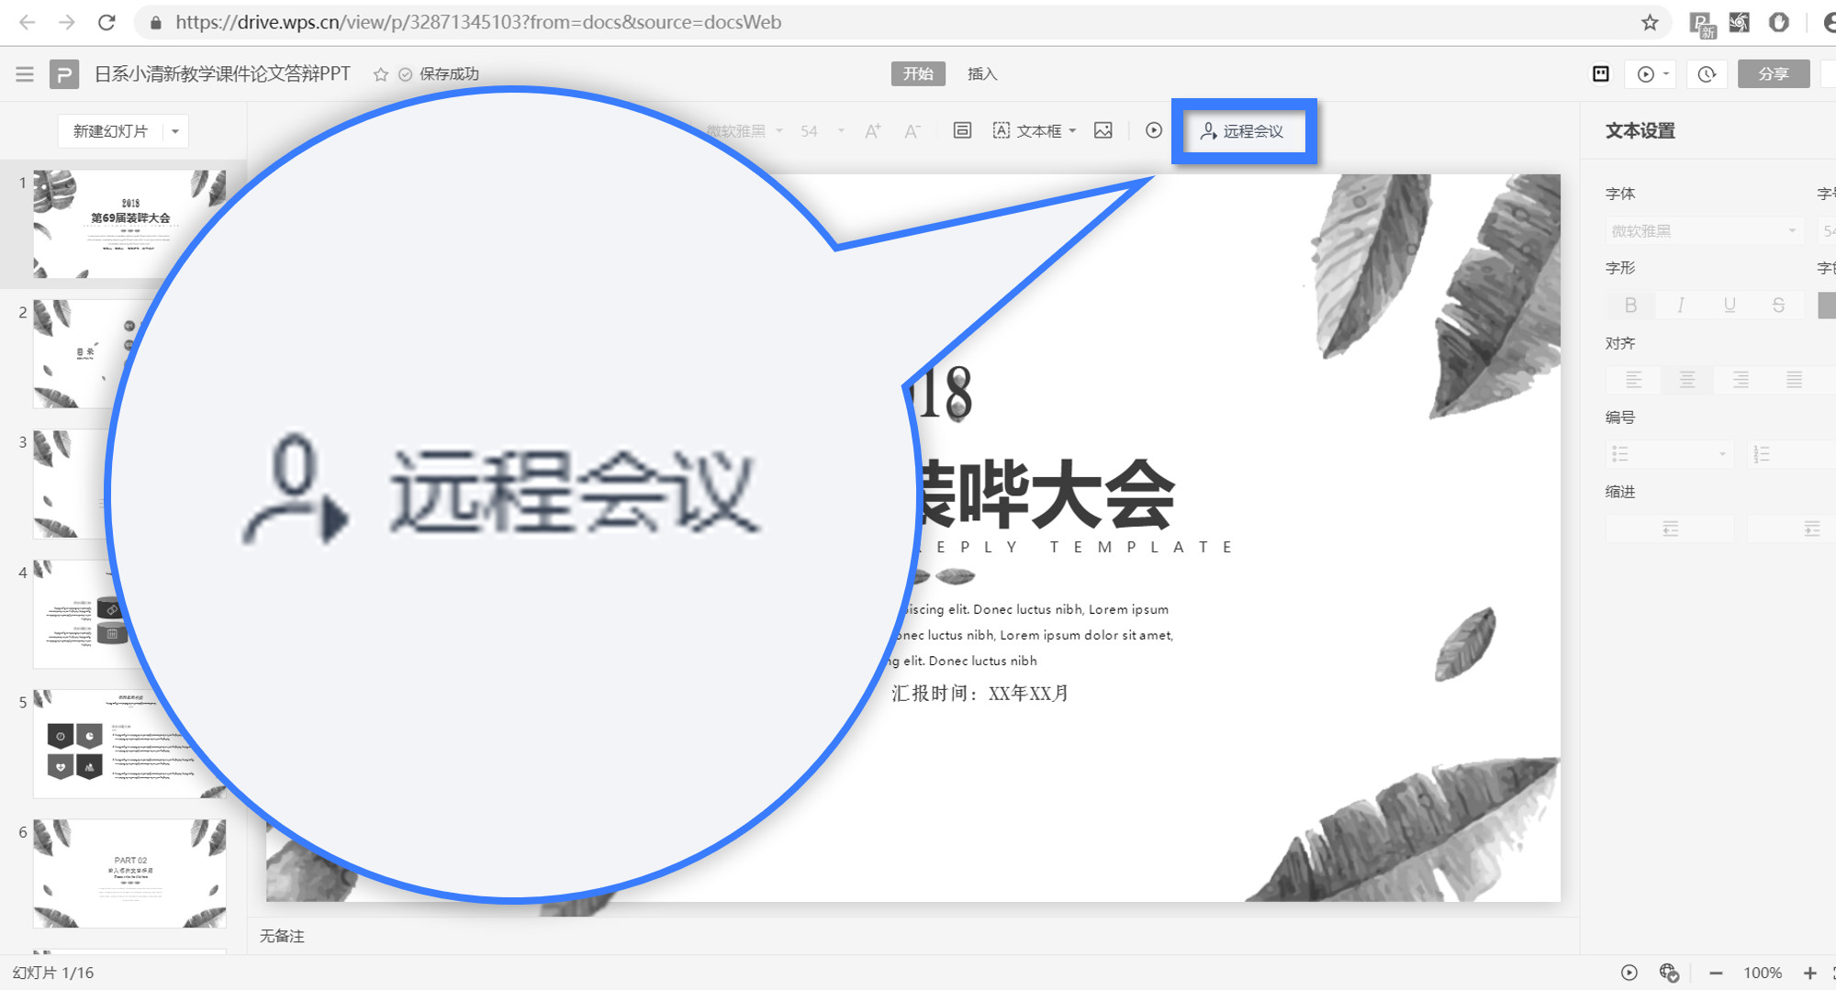Click the 分享 share button
Screen dimensions: 1836x990
[x=1773, y=73]
